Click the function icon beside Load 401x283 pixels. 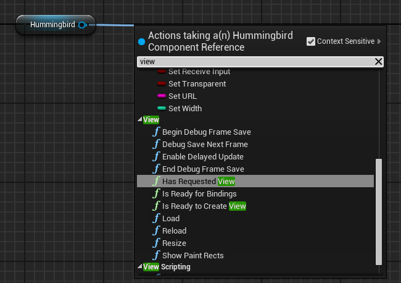156,218
